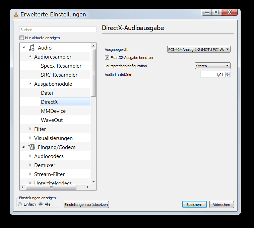The image size is (254, 228).
Task: Select Speex-Resampler in the tree
Action: pos(61,66)
